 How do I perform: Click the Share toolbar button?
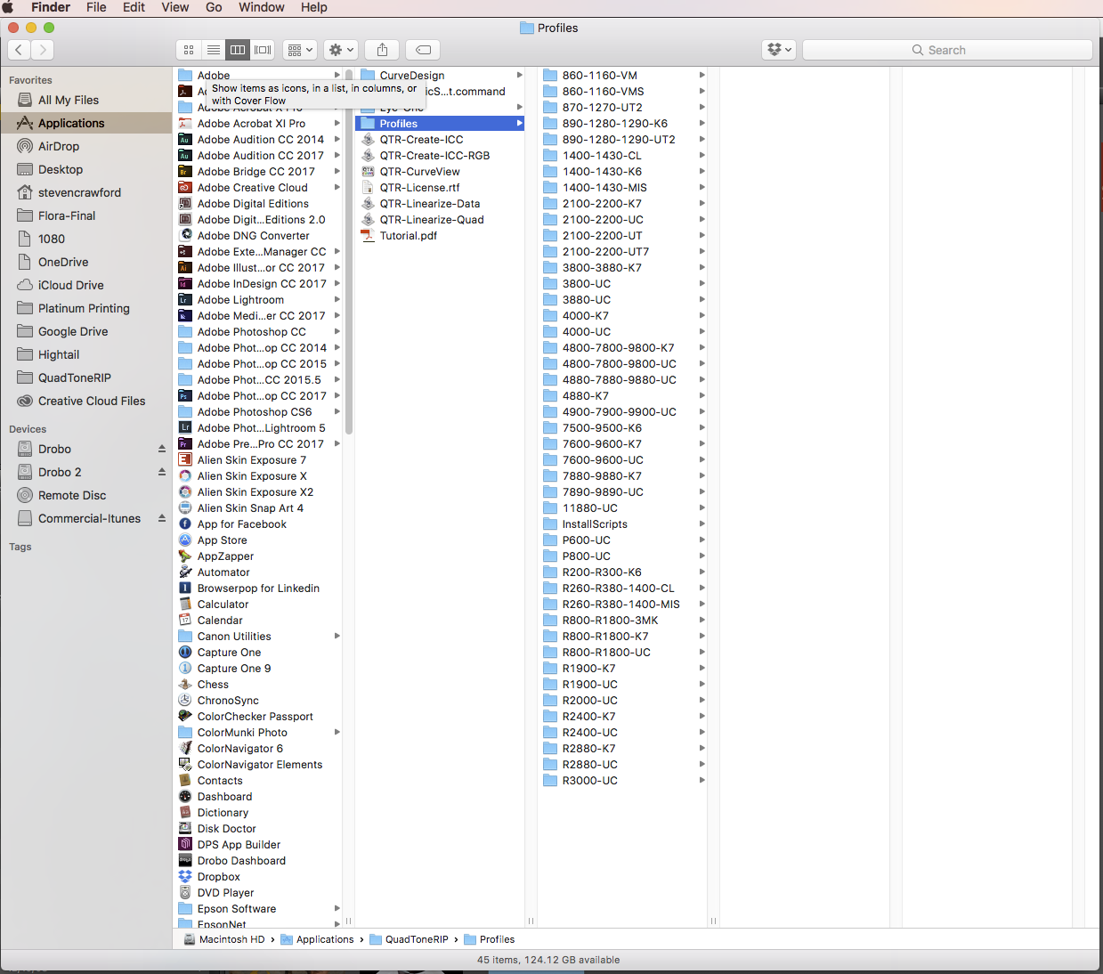click(x=382, y=50)
